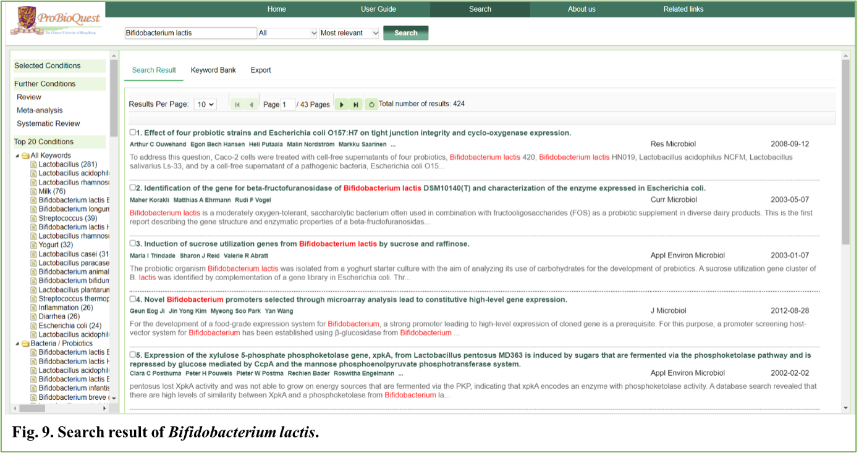Click the search query text field
The image size is (859, 456).
(x=190, y=33)
